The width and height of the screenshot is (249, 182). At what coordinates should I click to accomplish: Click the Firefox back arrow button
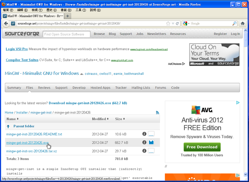(6, 24)
